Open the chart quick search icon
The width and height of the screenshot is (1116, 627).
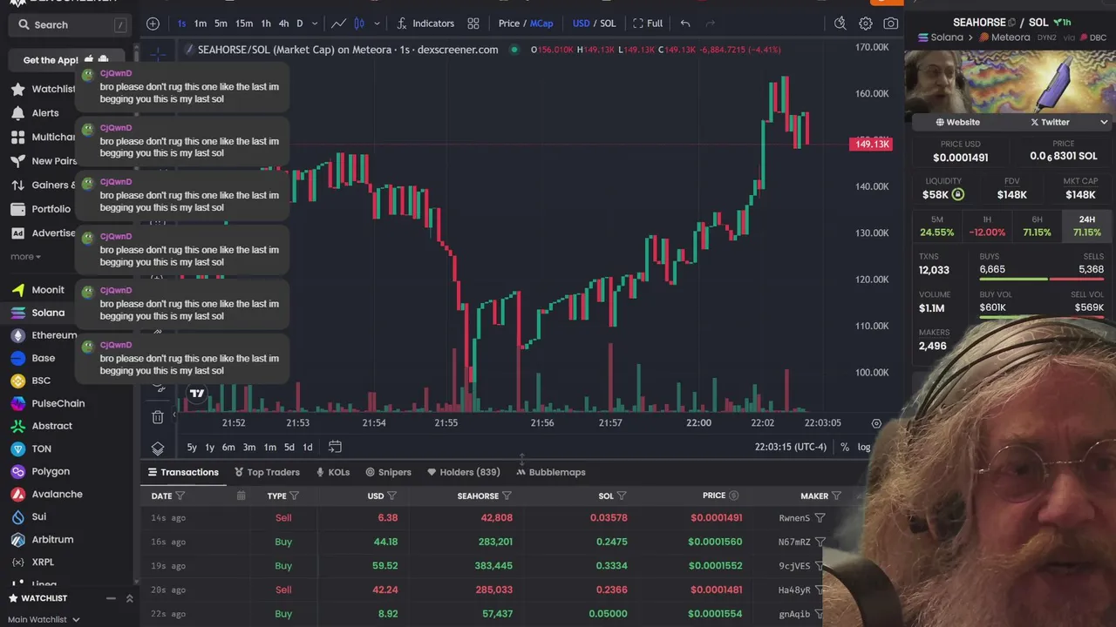[840, 24]
